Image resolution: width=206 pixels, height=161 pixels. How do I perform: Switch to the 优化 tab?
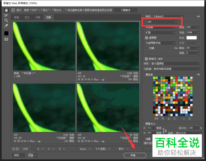[x=27, y=17]
